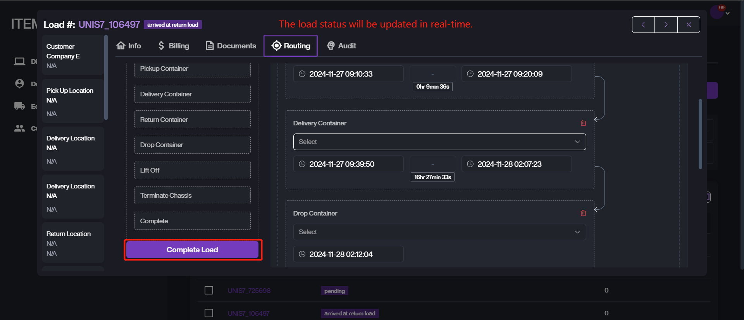
Task: Delete the Delivery Container routing step
Action: point(583,123)
